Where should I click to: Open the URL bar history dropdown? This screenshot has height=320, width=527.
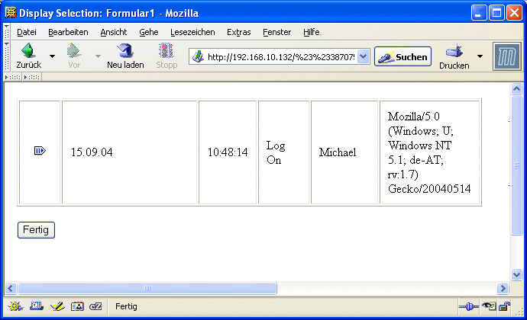(x=363, y=56)
